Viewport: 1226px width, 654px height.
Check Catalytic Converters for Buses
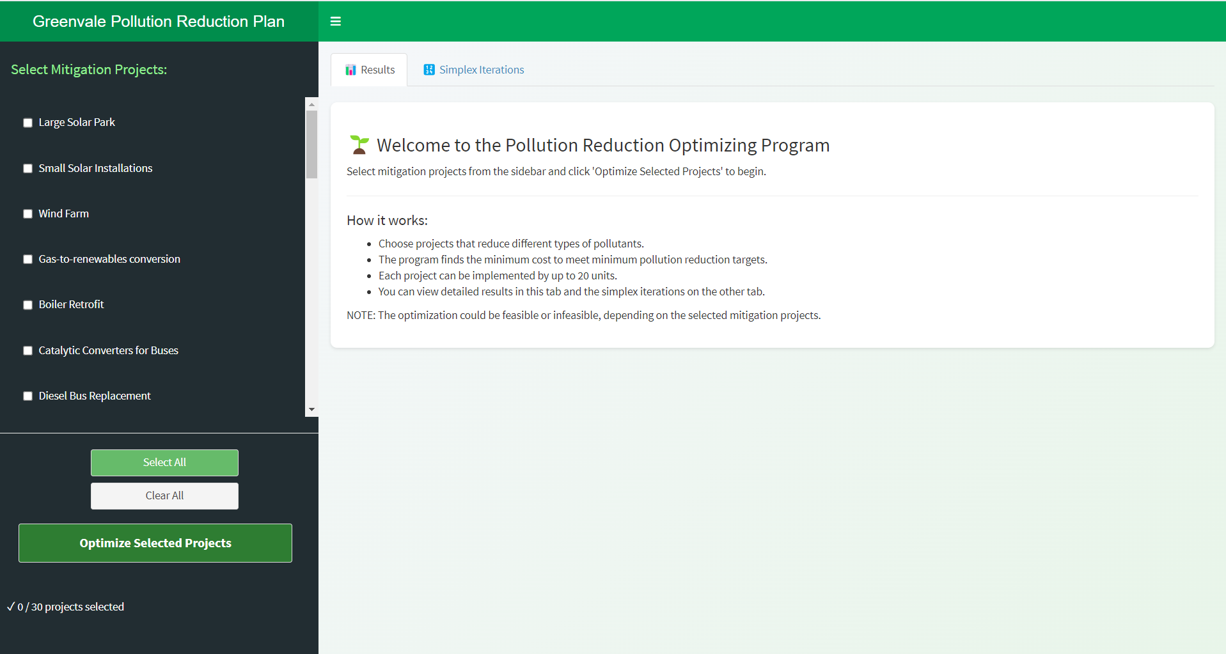28,351
